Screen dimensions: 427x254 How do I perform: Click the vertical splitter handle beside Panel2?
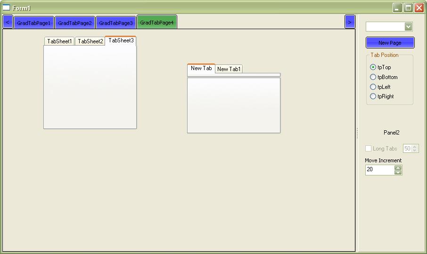(x=357, y=133)
